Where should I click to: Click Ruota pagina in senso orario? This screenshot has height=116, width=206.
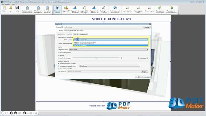[x=160, y=10]
